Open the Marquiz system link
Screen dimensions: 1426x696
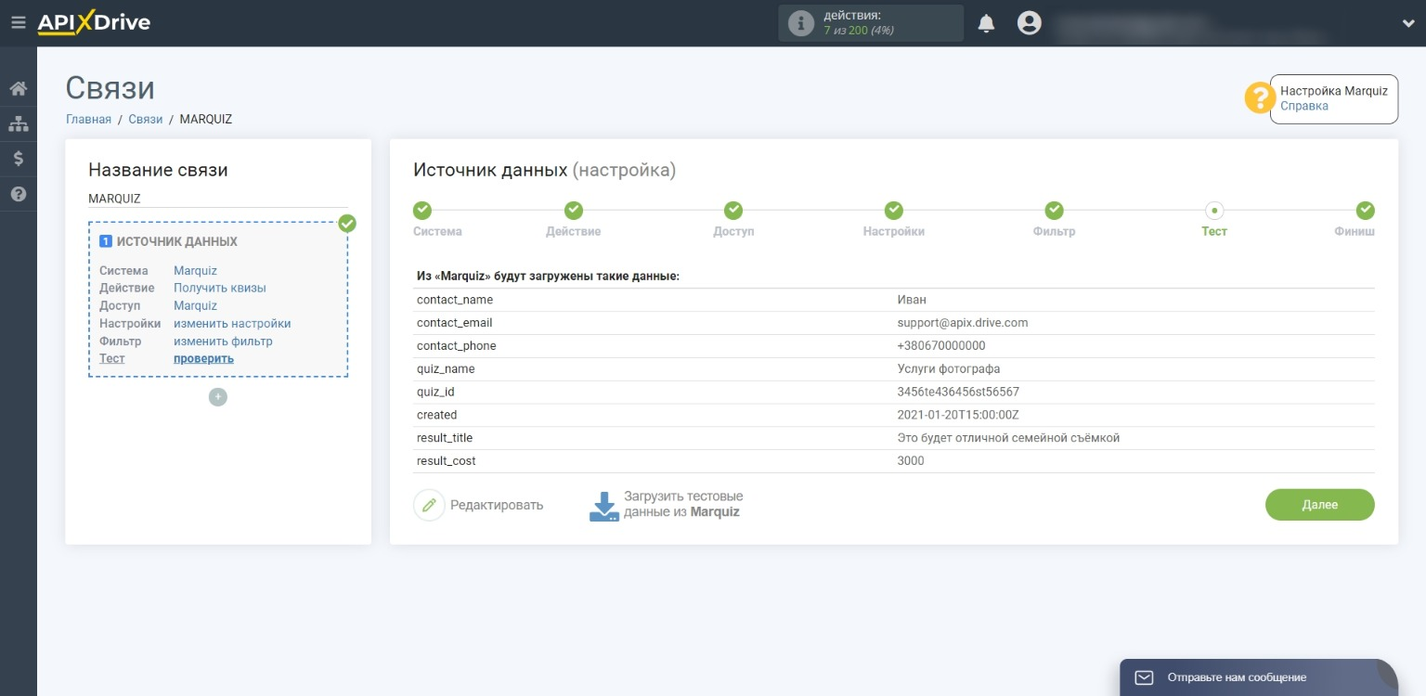(195, 271)
